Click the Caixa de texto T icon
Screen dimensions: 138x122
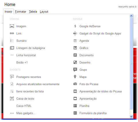(x=12, y=98)
